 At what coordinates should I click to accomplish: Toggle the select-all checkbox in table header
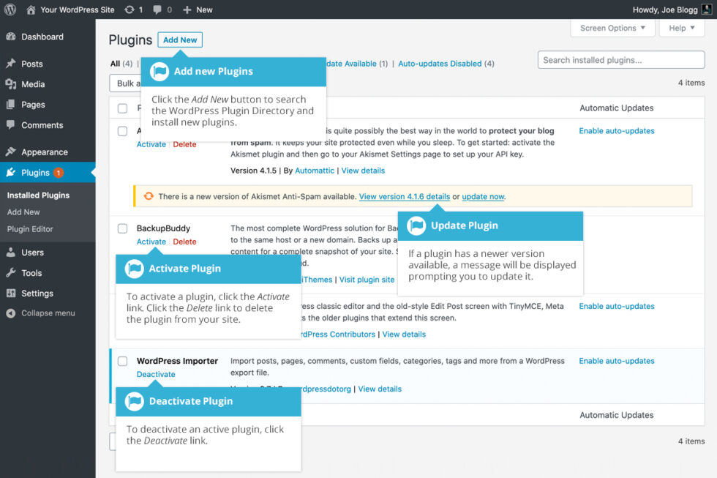pos(123,108)
